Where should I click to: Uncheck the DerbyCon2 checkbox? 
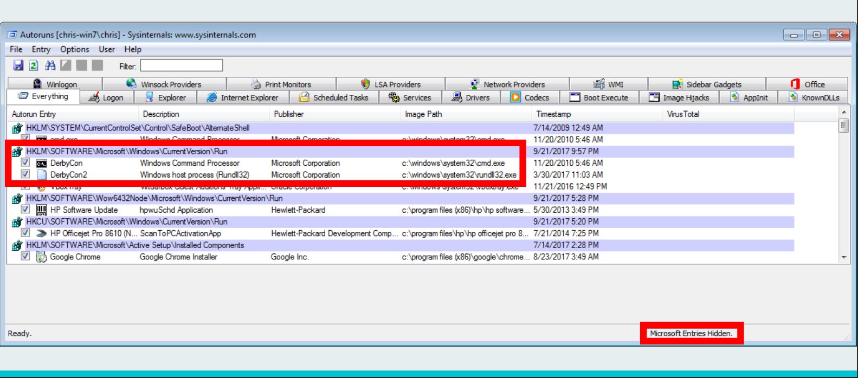click(x=25, y=174)
